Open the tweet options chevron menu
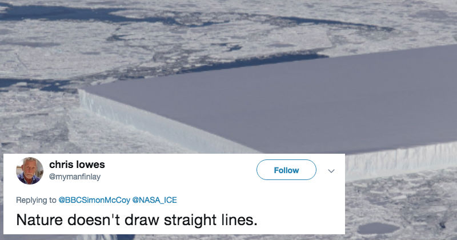 [331, 171]
